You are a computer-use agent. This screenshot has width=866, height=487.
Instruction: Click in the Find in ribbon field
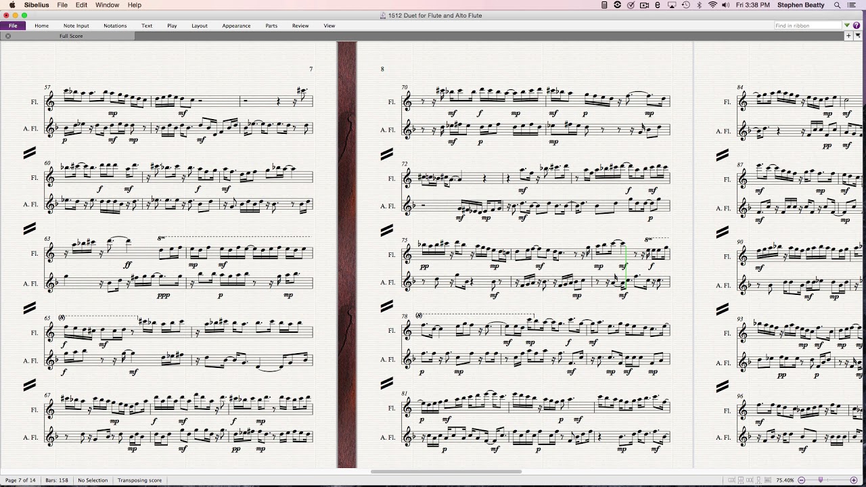coord(807,26)
